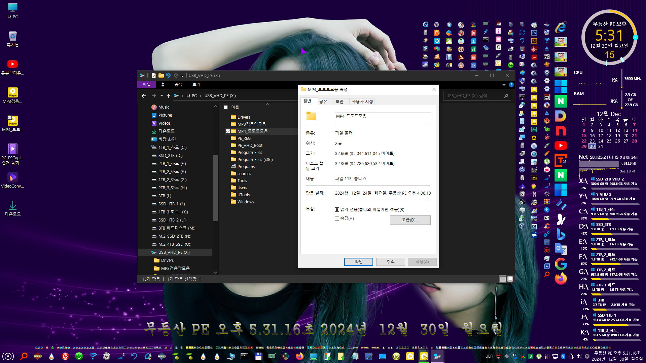Open the VideoConv desktop shortcut
The width and height of the screenshot is (646, 363).
13,180
